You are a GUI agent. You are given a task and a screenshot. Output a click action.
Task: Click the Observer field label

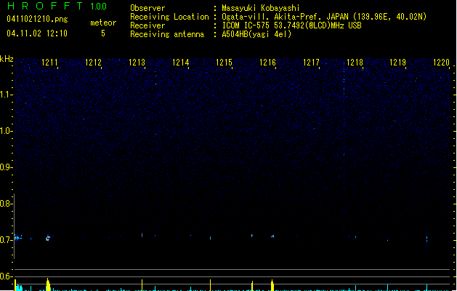coord(147,8)
